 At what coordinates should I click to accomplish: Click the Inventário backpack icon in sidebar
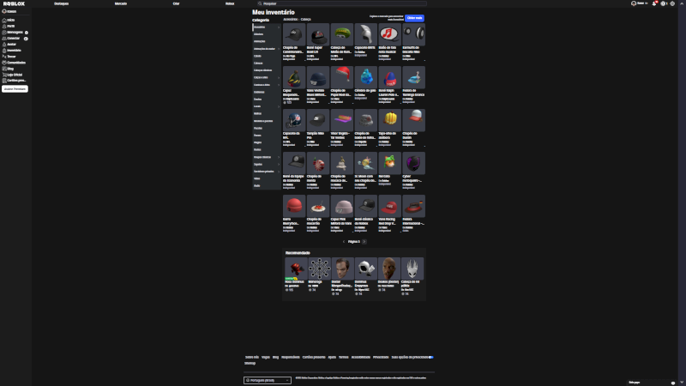pyautogui.click(x=4, y=51)
